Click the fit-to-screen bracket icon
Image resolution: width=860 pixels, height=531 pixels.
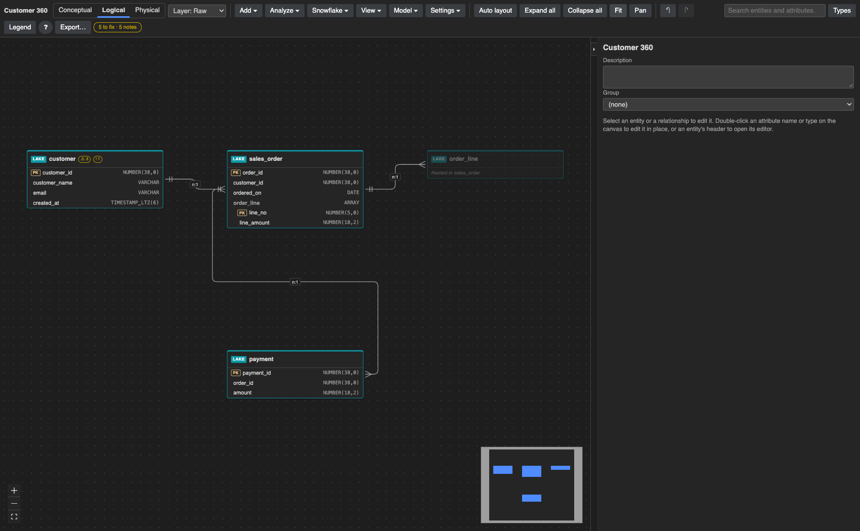(x=14, y=517)
